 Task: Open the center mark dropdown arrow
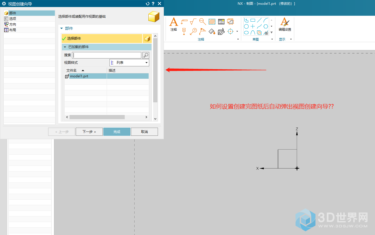coord(237,31)
